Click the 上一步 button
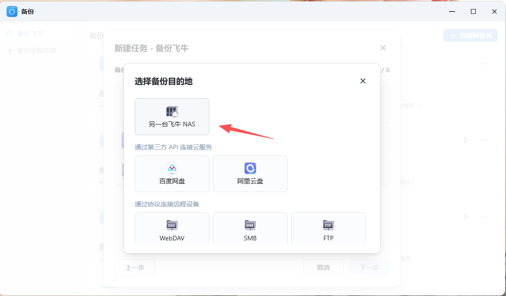This screenshot has width=506, height=296. [x=135, y=268]
